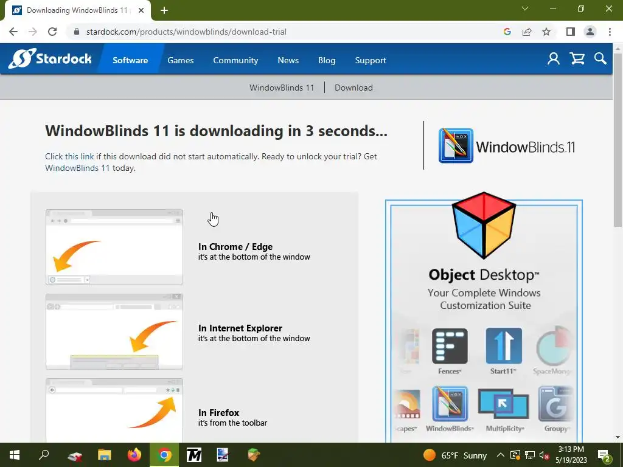The height and width of the screenshot is (467, 623).
Task: Open tab search dropdown chevron
Action: pos(525,9)
